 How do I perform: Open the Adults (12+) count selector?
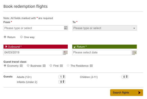(x=62, y=77)
